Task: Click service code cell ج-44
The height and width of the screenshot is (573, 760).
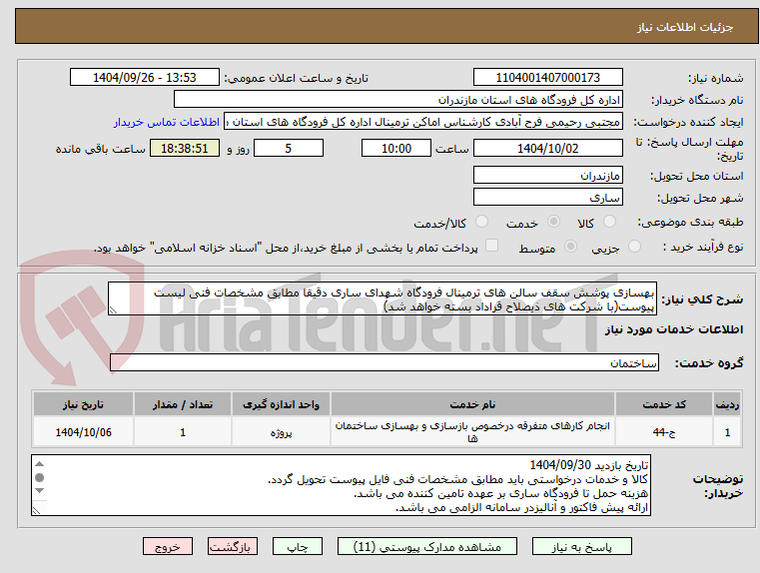Action: pyautogui.click(x=664, y=432)
